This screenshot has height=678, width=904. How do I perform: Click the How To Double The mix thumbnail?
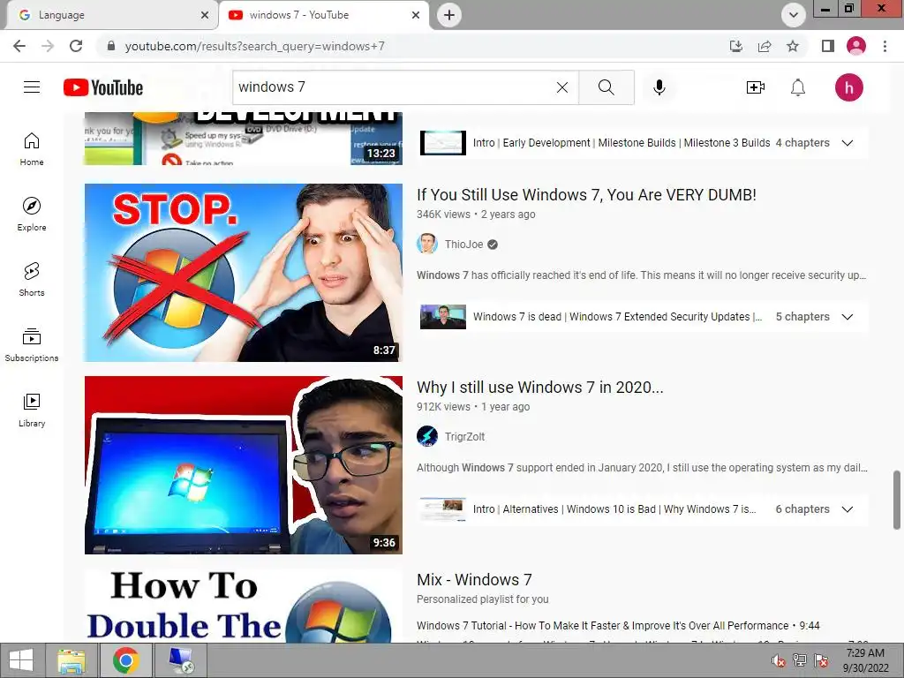244,606
